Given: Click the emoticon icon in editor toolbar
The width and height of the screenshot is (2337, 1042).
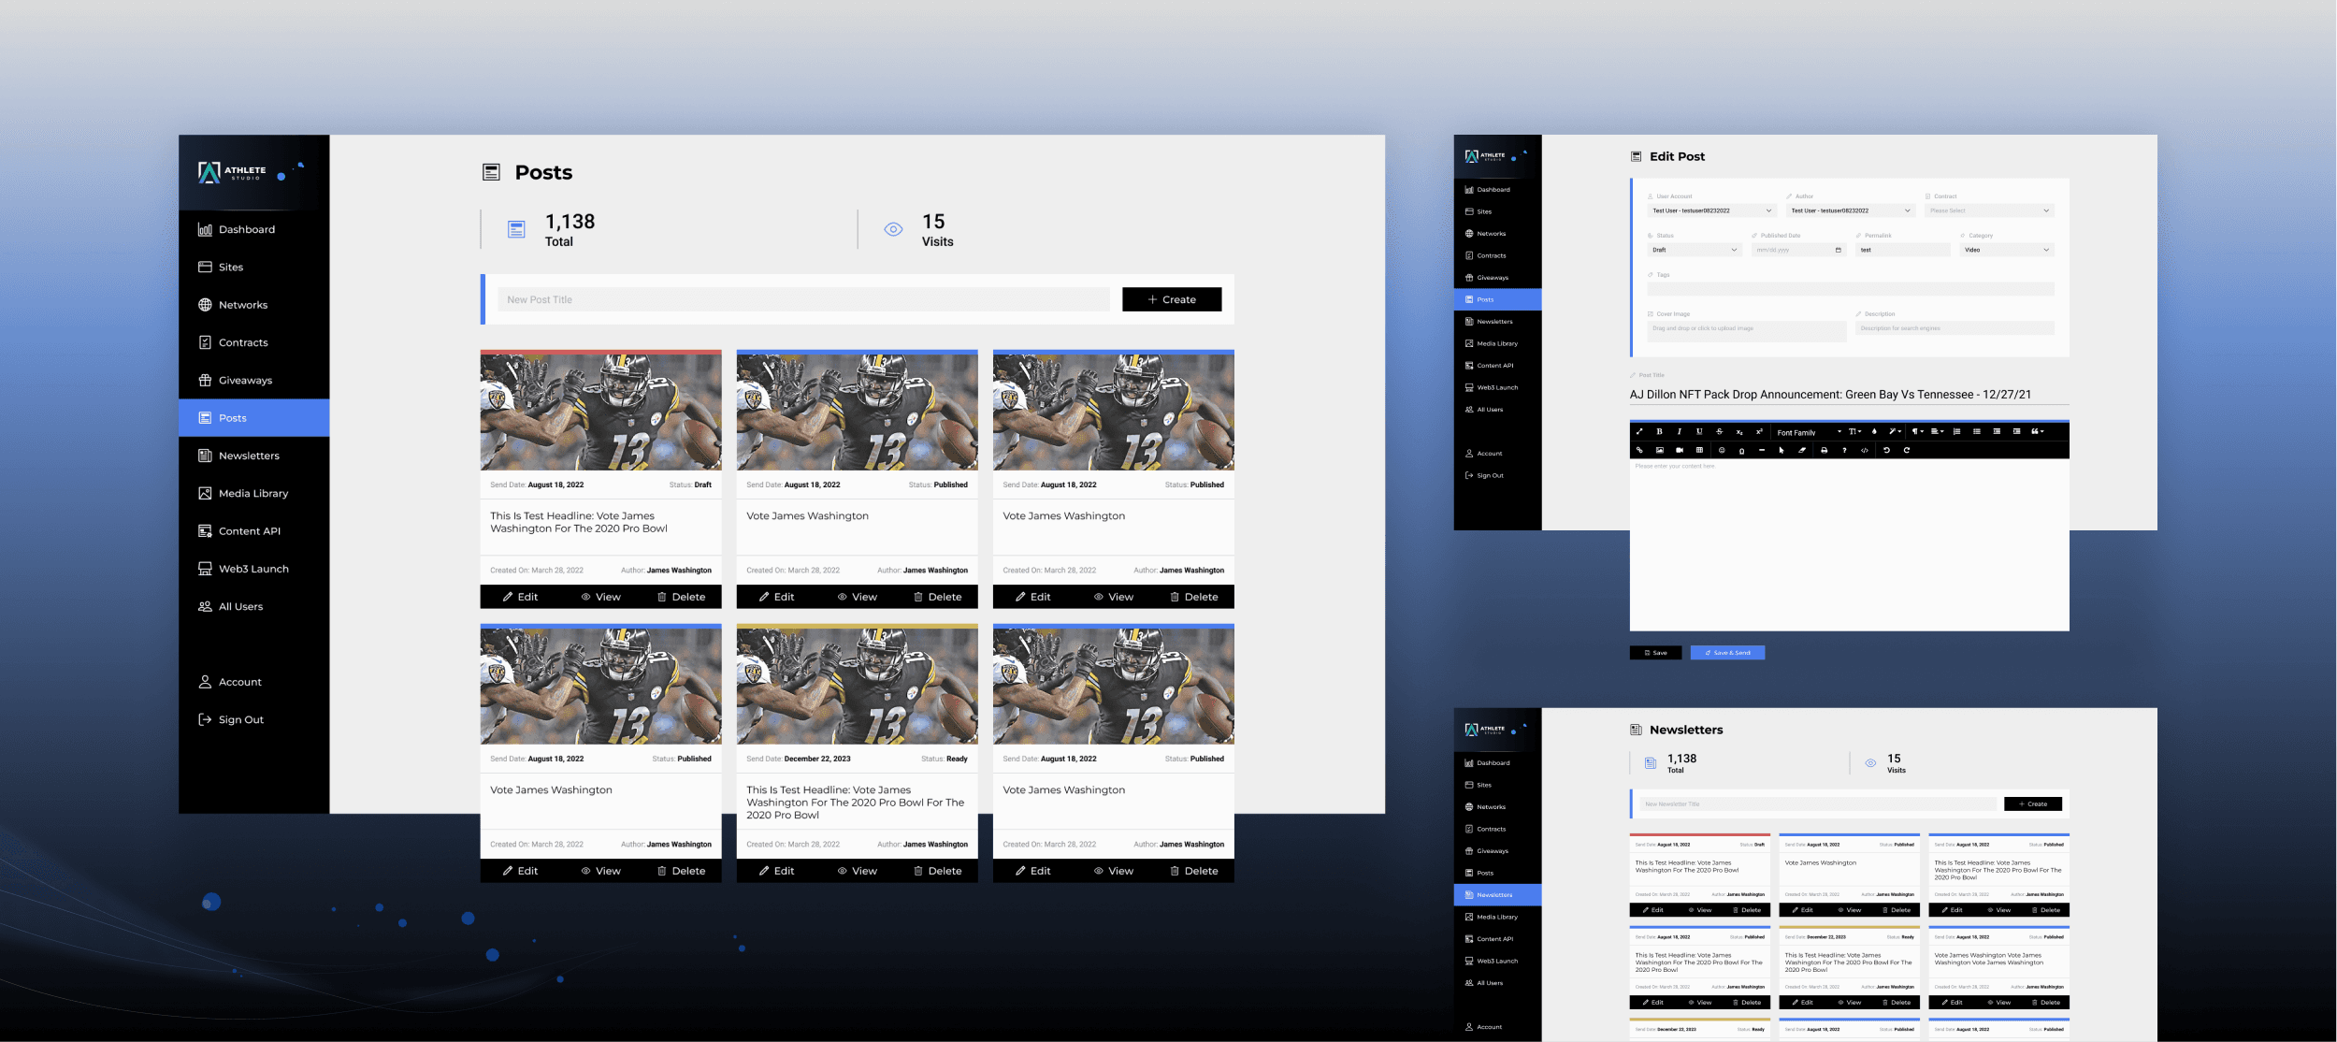Looking at the screenshot, I should [1722, 450].
